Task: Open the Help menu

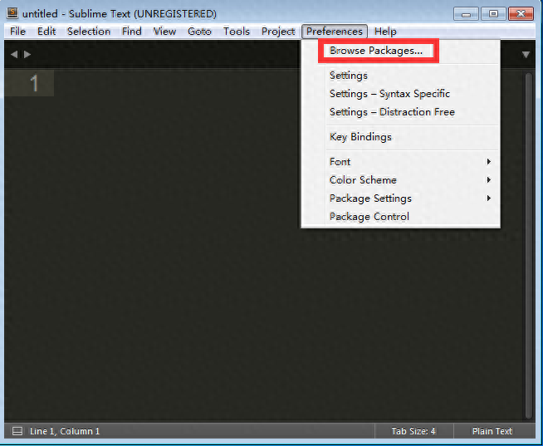Action: click(385, 32)
